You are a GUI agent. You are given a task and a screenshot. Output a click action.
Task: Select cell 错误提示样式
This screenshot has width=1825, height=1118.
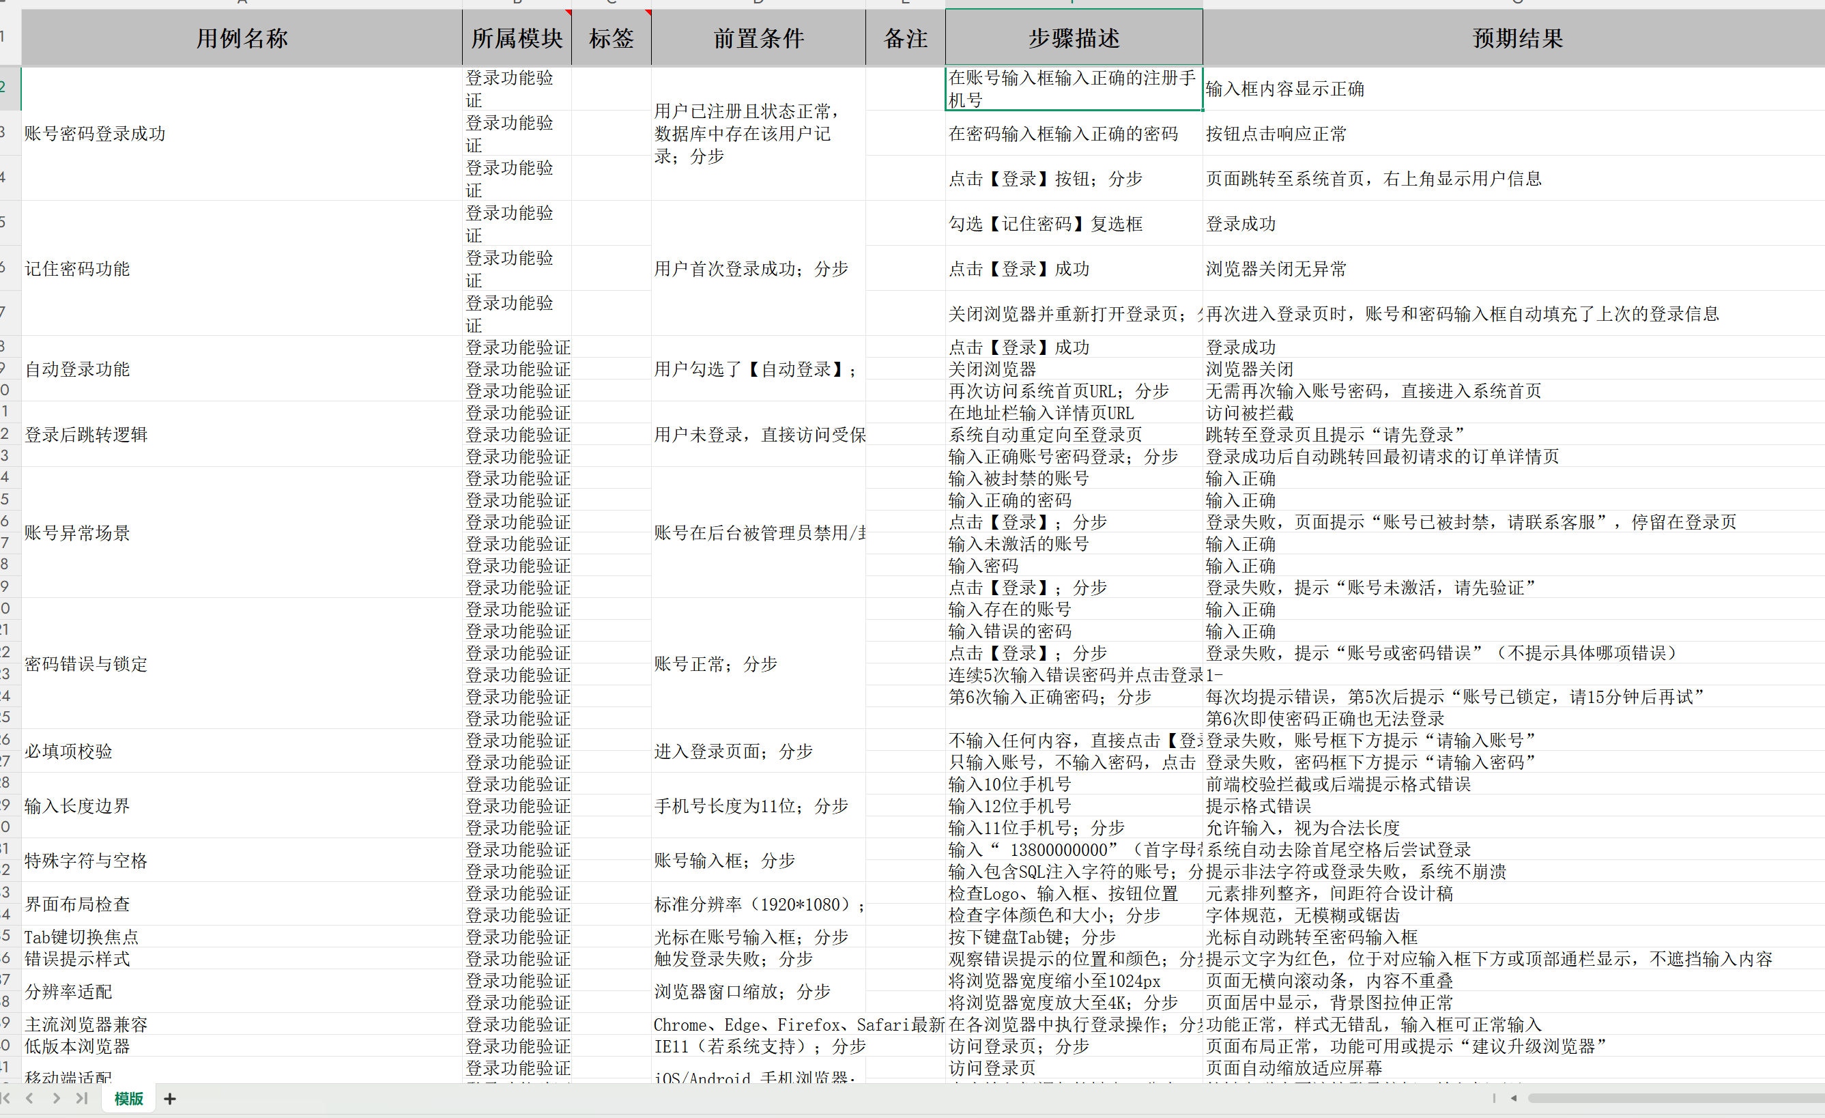(242, 959)
